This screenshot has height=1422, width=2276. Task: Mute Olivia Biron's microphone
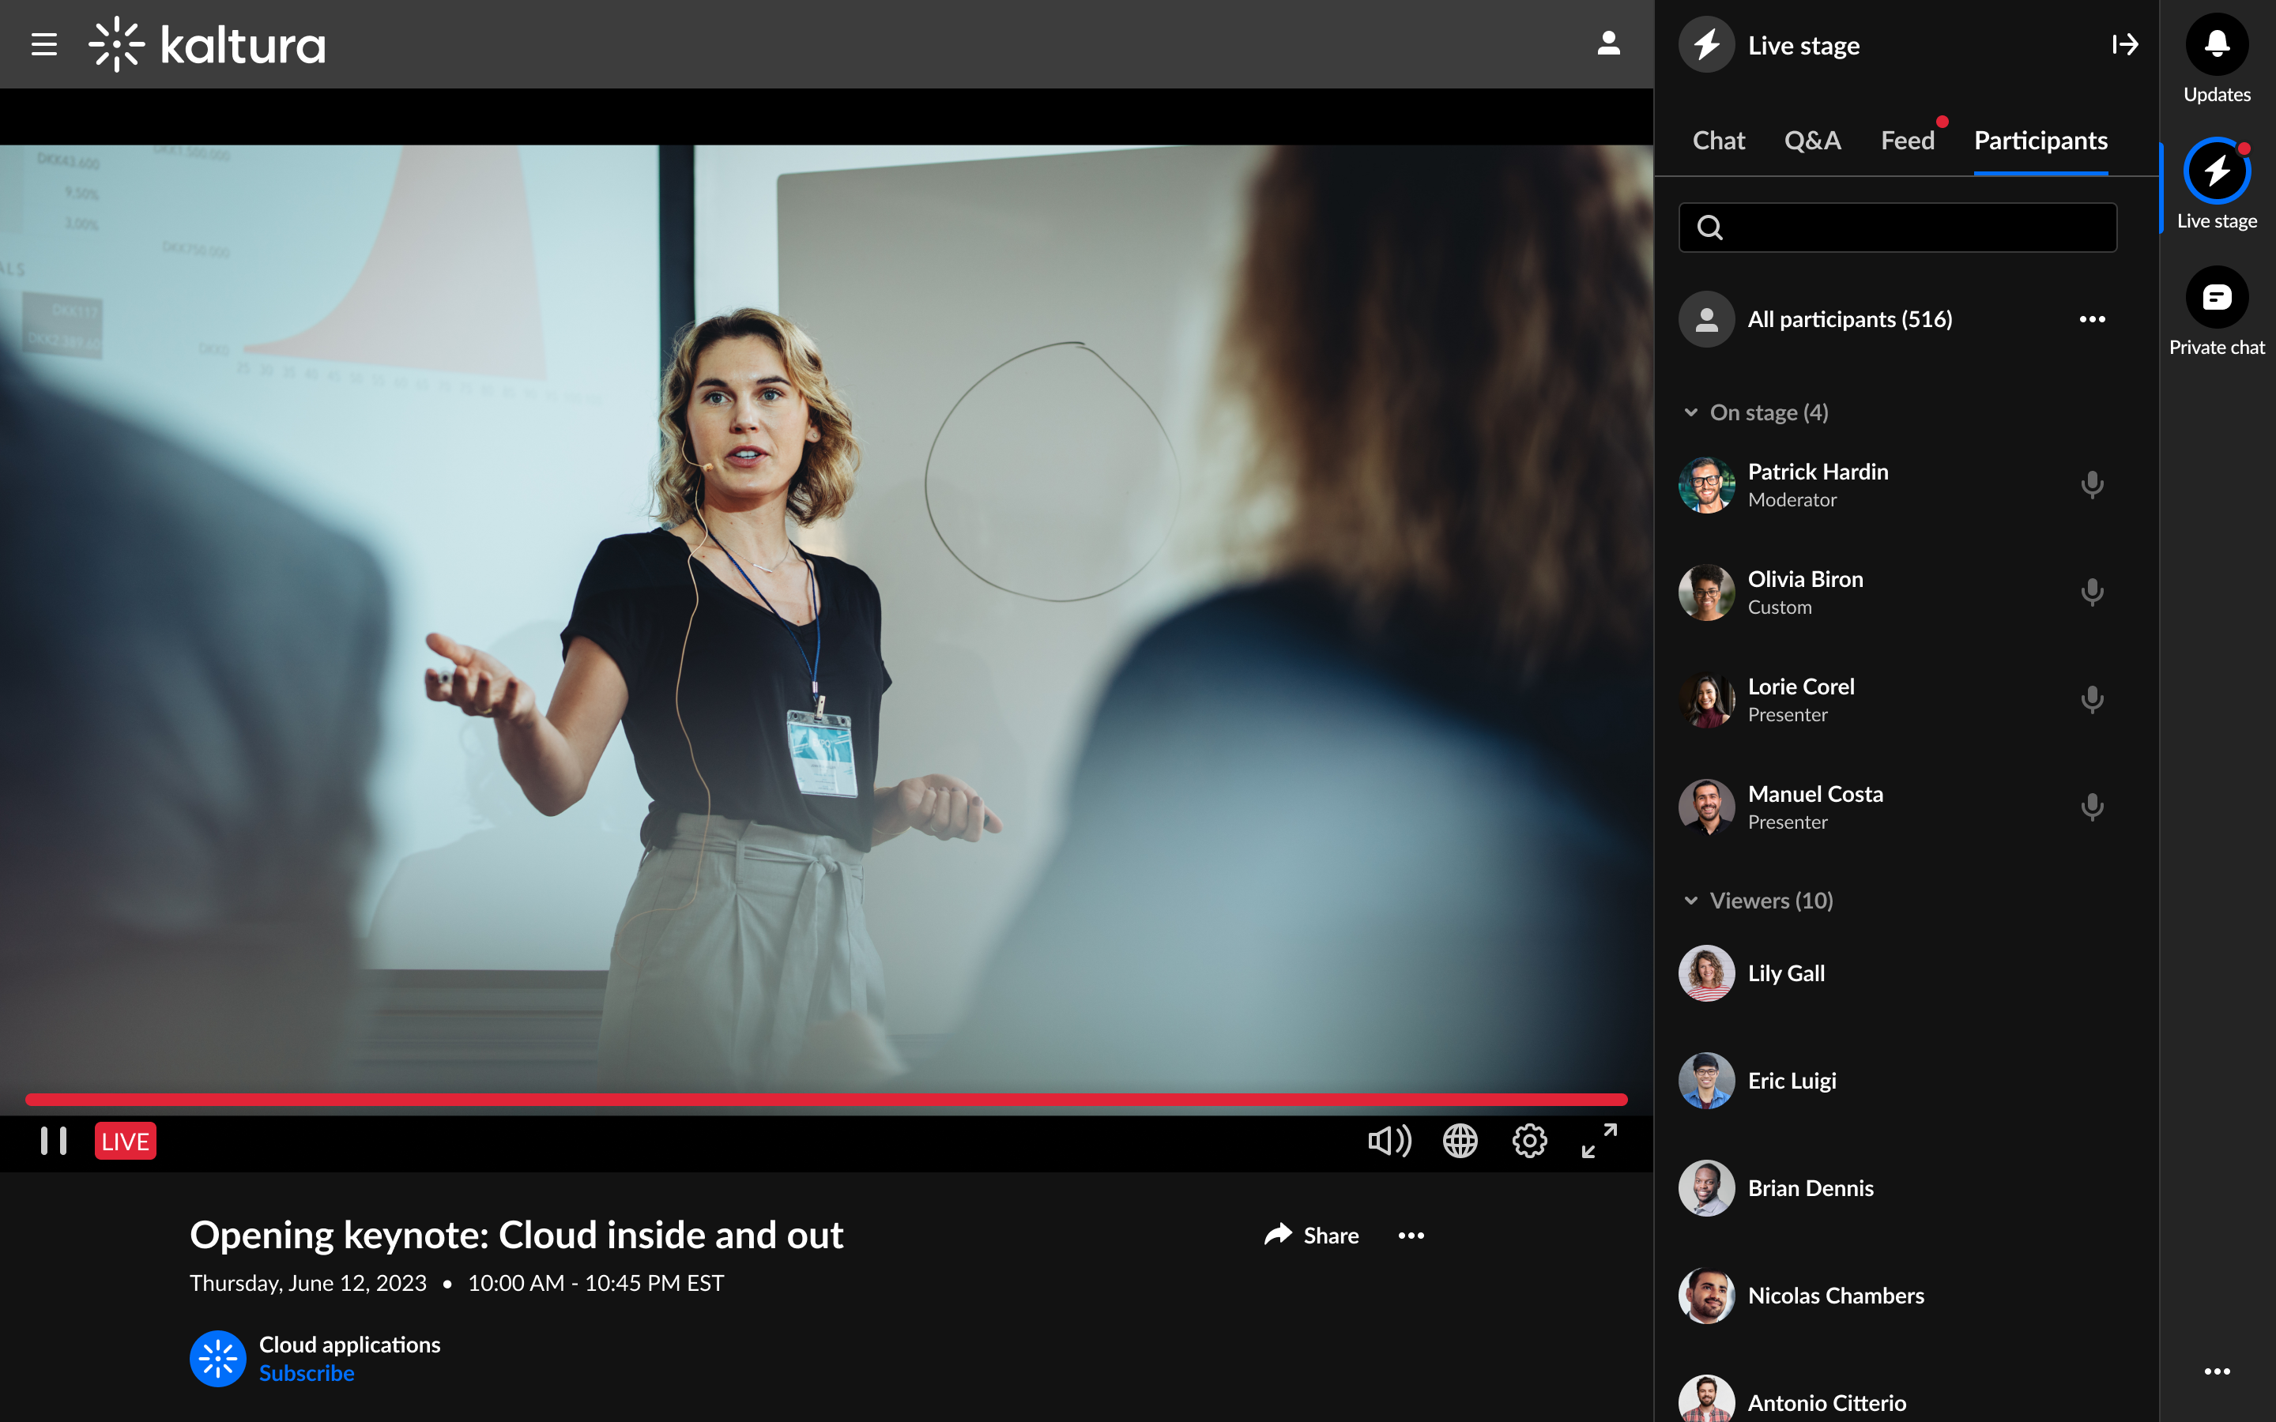2092,592
